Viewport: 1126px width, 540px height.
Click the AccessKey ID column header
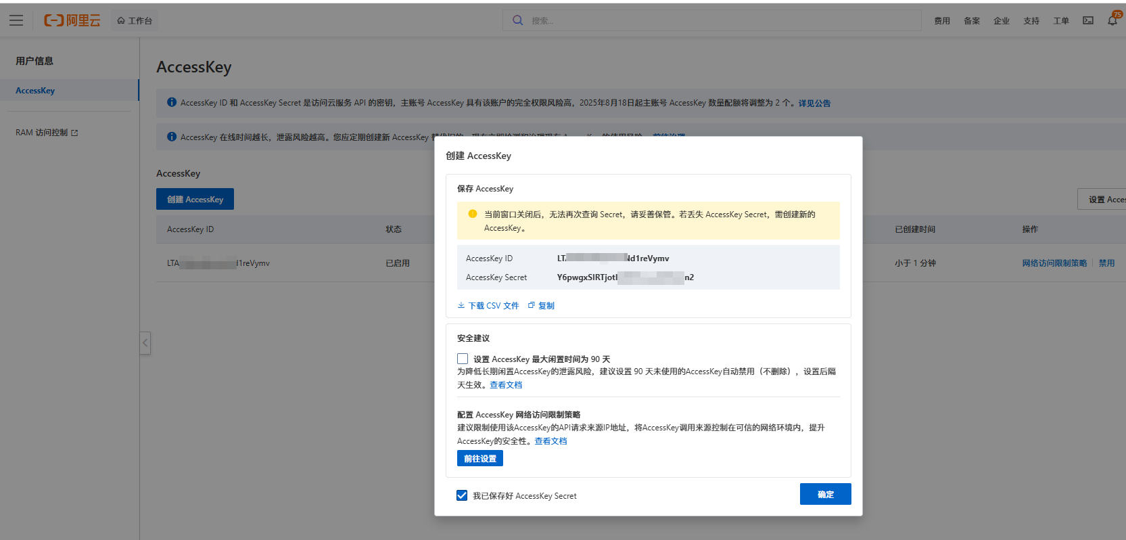190,229
